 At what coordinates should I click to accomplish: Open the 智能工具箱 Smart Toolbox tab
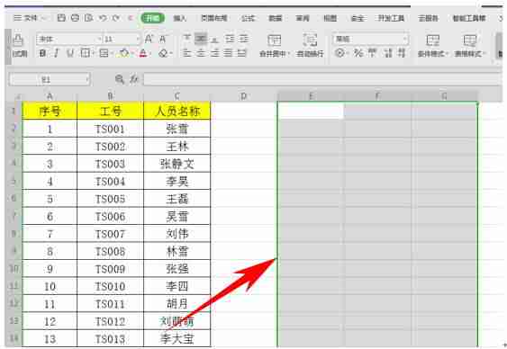[469, 18]
